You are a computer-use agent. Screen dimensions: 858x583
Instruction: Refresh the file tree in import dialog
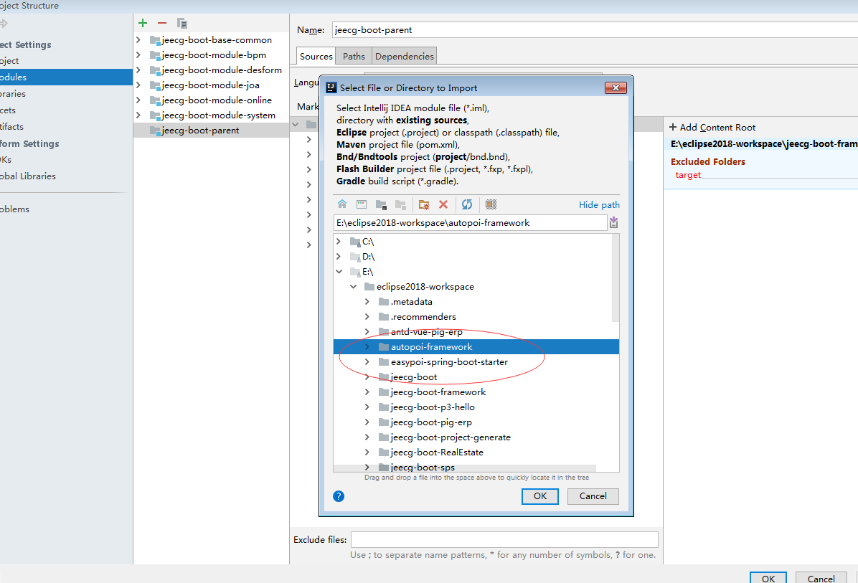pos(467,204)
